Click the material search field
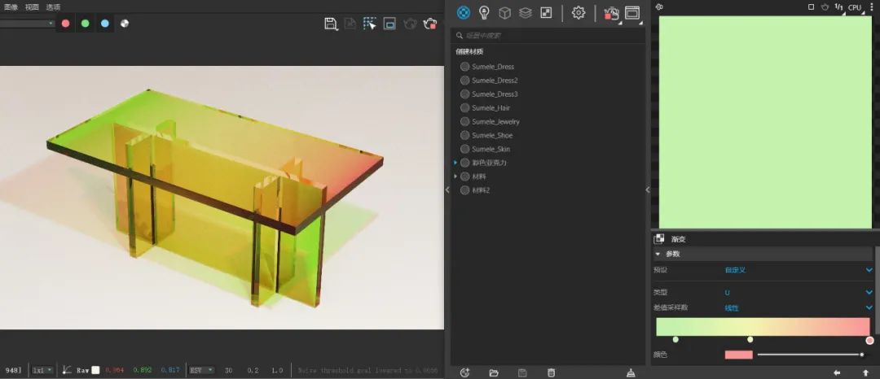880x379 pixels. click(548, 35)
